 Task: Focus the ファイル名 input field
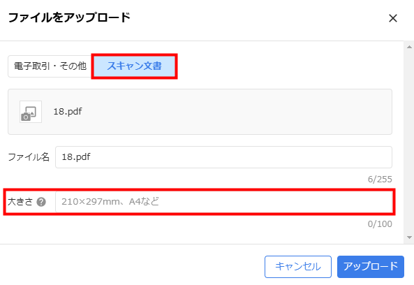coord(223,157)
